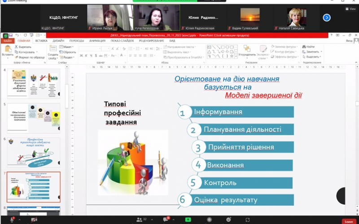Clear all formatting eraser icon
Viewport: 359px width, 224px height.
[x=124, y=49]
